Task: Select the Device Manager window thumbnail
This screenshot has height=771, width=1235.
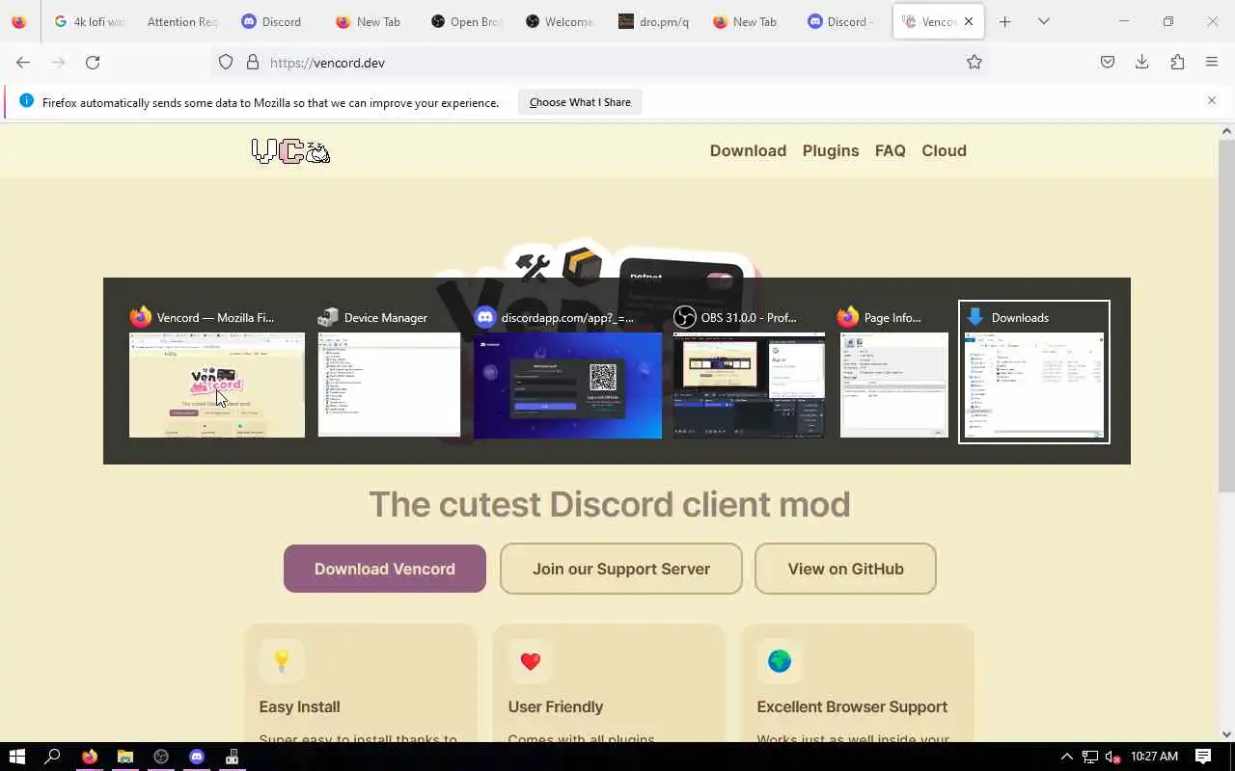Action: point(389,385)
